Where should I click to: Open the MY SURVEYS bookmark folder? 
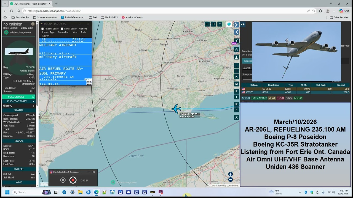109,17
